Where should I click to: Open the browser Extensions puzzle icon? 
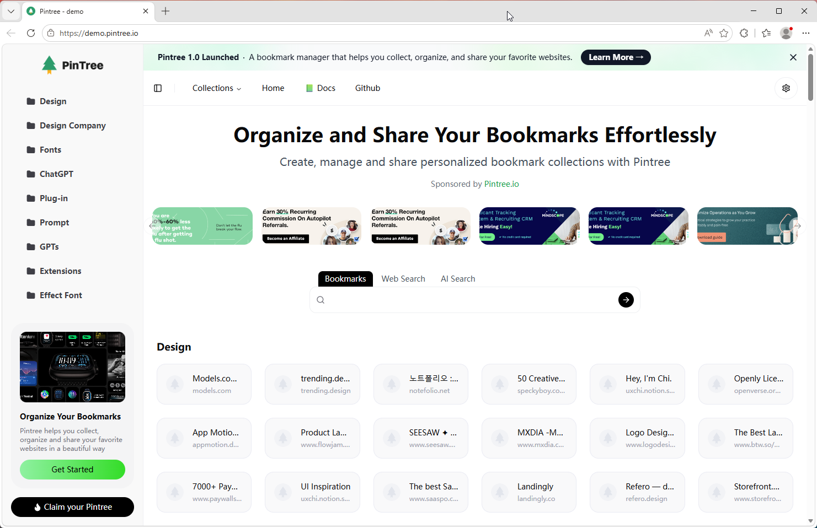click(x=744, y=33)
